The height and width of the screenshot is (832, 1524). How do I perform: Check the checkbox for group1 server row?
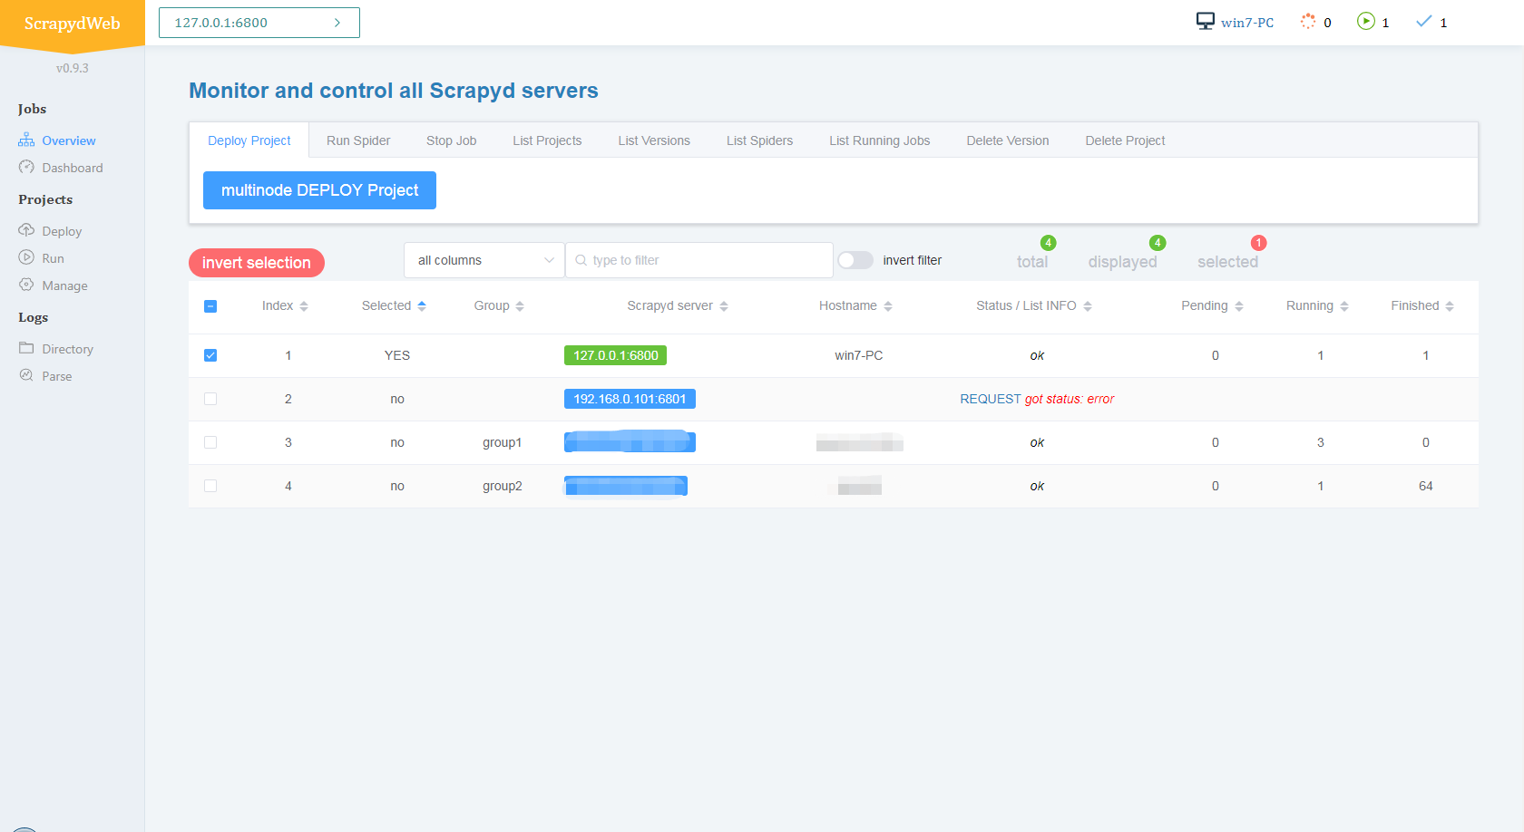click(x=210, y=442)
